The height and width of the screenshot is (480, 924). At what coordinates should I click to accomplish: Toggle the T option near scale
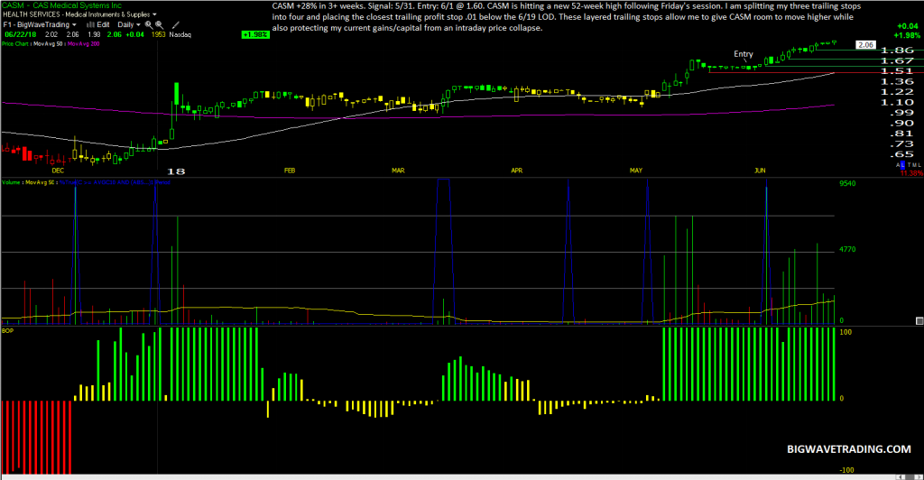(910, 165)
